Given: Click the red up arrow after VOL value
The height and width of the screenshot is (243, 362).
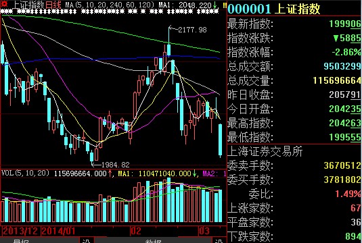Looking at the screenshot, I should coord(110,173).
